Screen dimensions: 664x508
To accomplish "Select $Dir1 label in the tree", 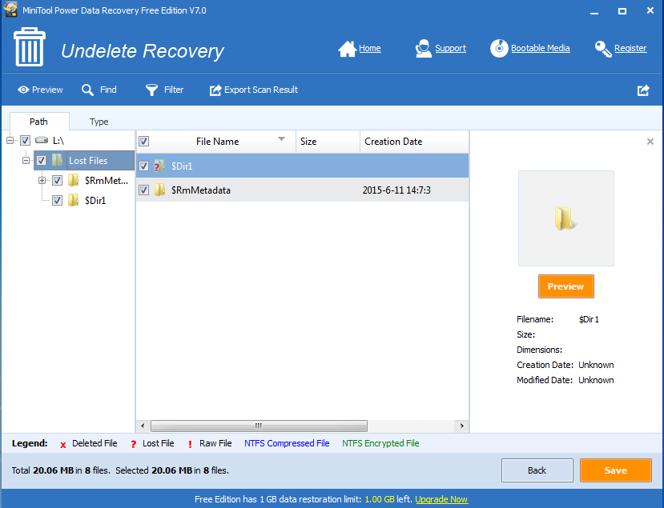I will coord(95,201).
